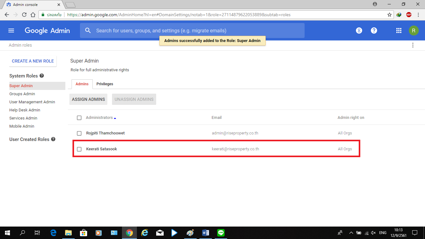Screen dimensions: 425x239
Task: Select all administrators header checkbox
Action: pyautogui.click(x=79, y=118)
